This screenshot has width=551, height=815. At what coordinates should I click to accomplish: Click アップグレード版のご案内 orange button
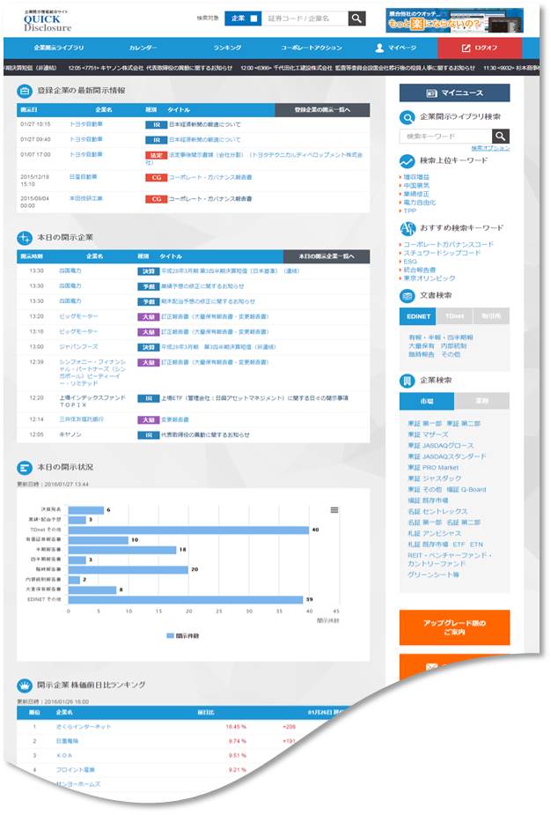click(x=454, y=627)
